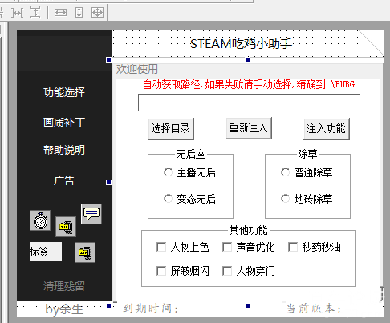390x323 pixels.
Task: Click the 注入功能 button
Action: click(327, 129)
